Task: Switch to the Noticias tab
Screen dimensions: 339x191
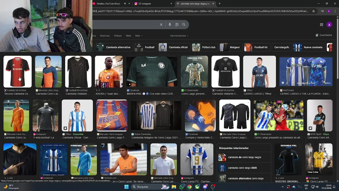Action: click(x=105, y=36)
